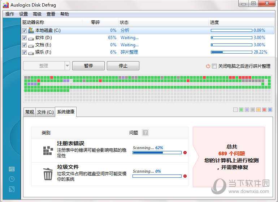Click the 6% fragmentation value for F:
The image size is (278, 202).
tap(113, 52)
